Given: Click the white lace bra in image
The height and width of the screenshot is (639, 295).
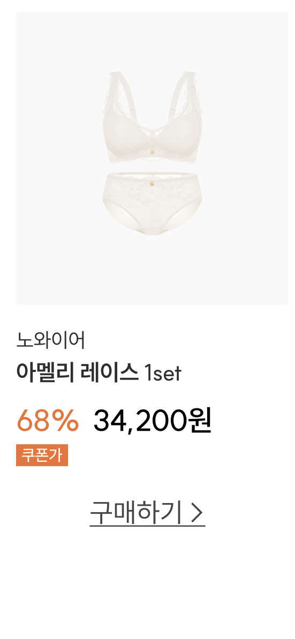Looking at the screenshot, I should pos(152,118).
